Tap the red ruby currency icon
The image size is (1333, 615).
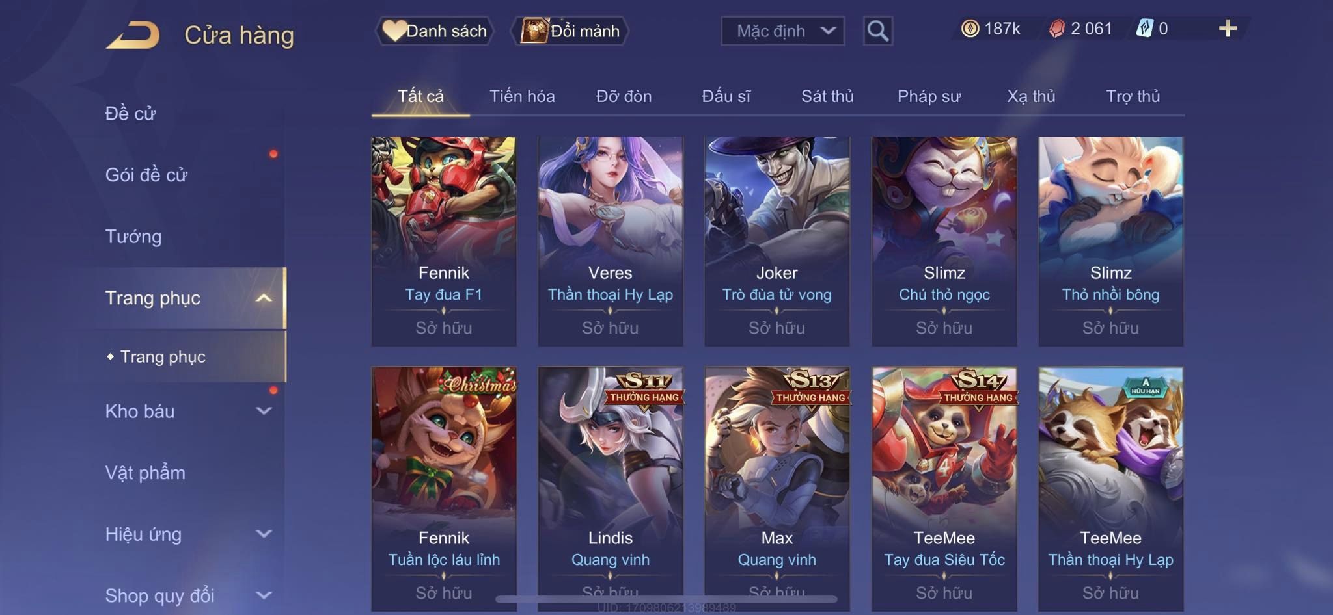coord(1057,29)
